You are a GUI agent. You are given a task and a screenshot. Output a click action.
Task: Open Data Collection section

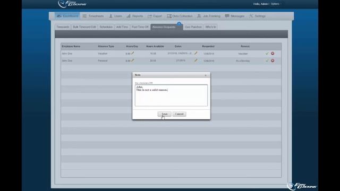180,16
